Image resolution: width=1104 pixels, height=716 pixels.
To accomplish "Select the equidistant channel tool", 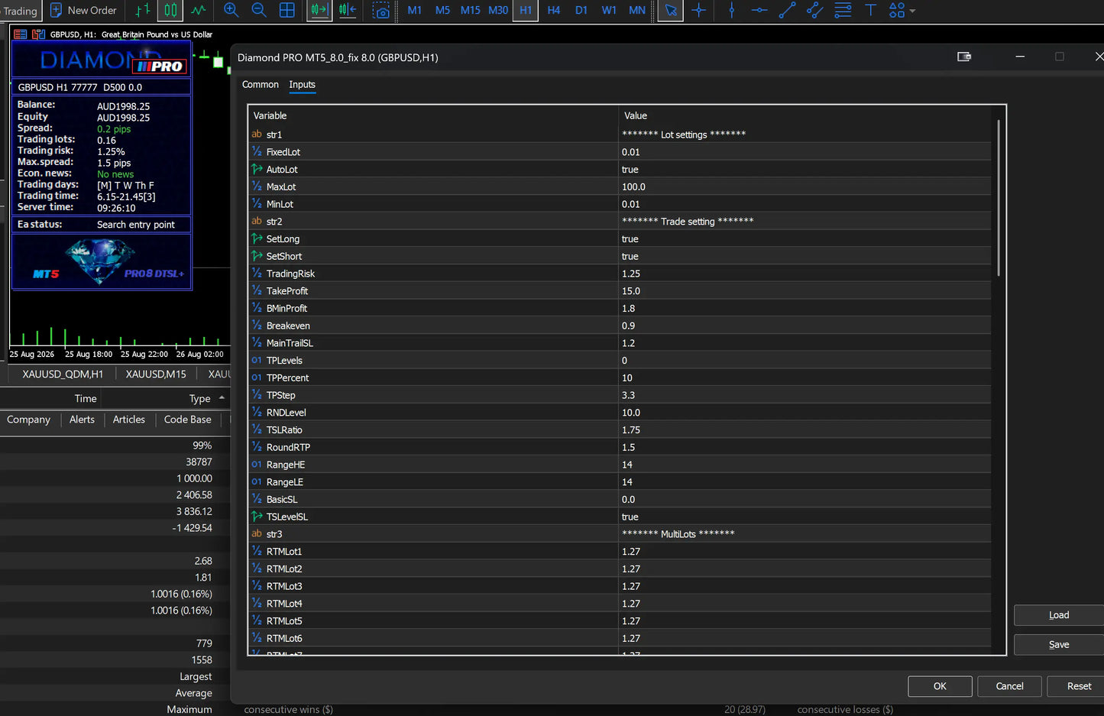I will click(814, 11).
